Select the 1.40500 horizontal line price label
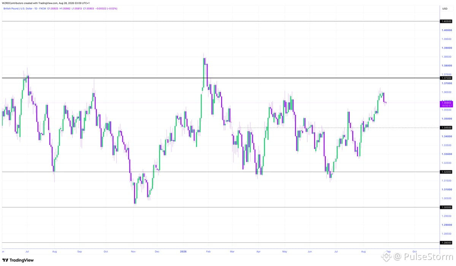 (x=446, y=21)
